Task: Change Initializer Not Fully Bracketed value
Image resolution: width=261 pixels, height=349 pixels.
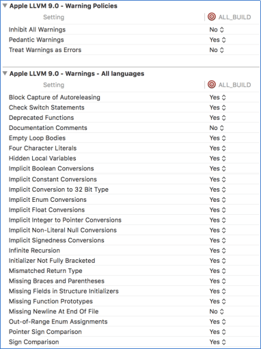Action: coord(217,261)
